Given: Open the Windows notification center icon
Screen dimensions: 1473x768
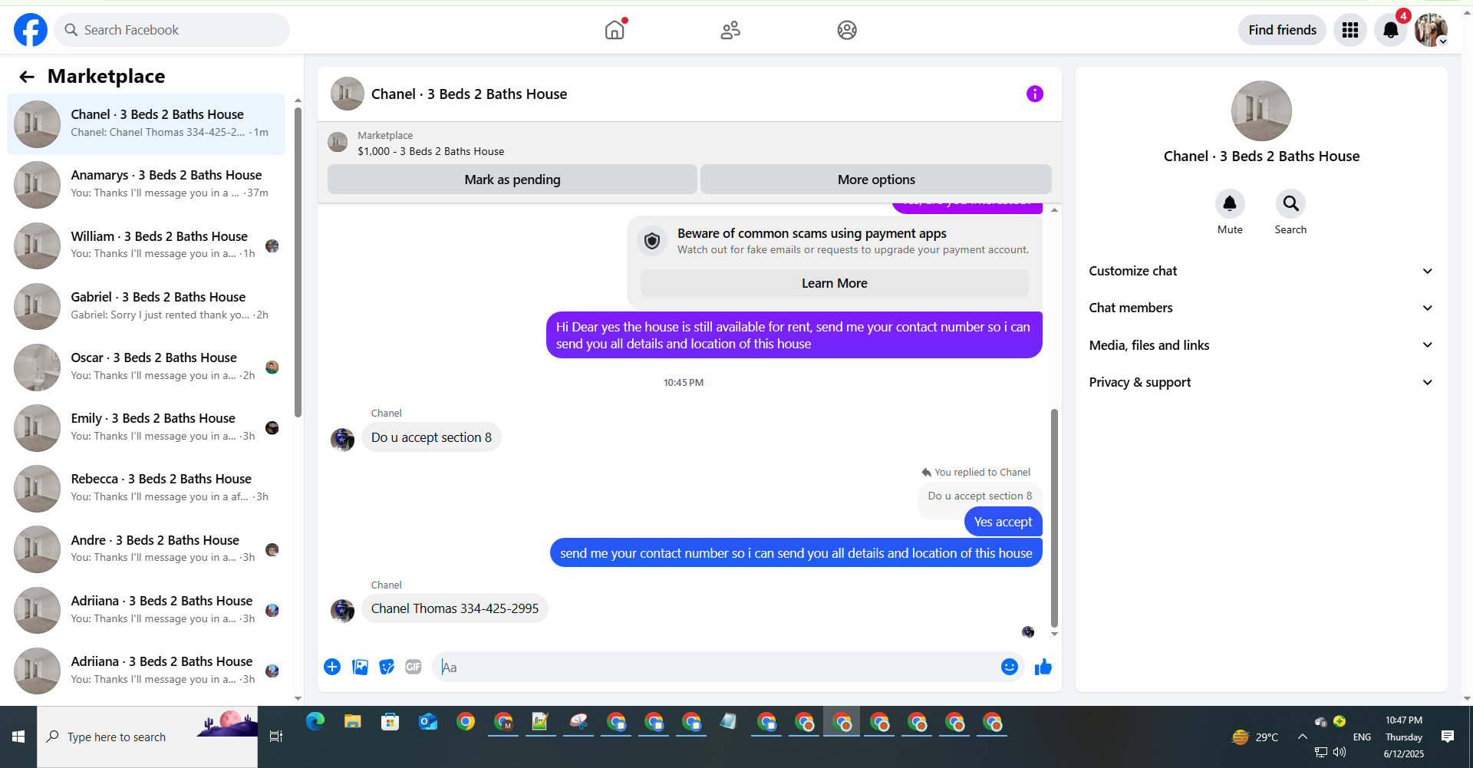Looking at the screenshot, I should (1448, 737).
